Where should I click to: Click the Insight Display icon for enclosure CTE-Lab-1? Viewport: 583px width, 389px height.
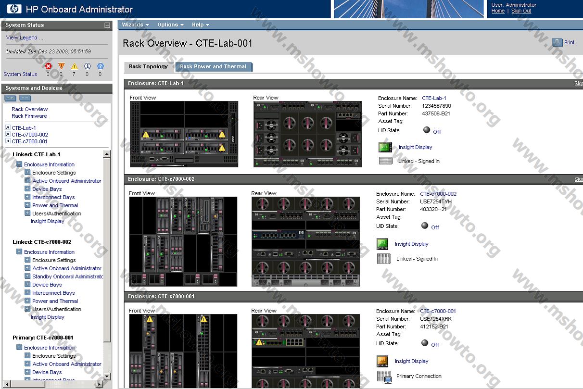click(386, 148)
